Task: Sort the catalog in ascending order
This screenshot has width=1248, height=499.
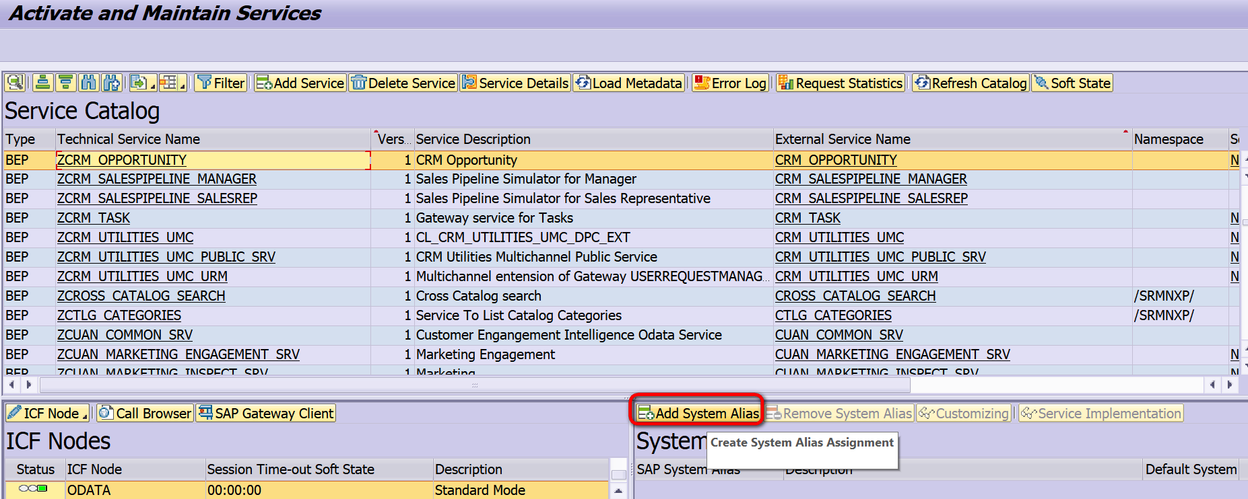Action: click(x=43, y=83)
